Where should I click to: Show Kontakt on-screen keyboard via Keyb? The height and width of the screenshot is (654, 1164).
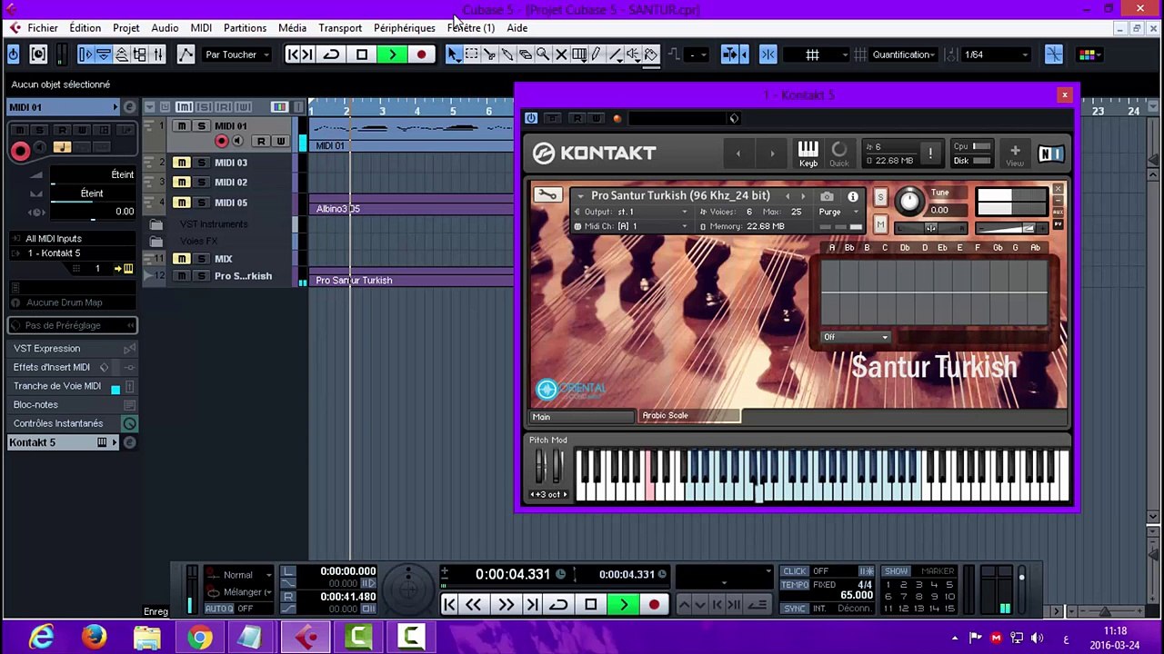[x=808, y=154]
